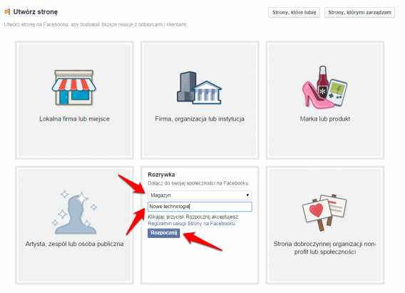Click the storefront icon for local business
This screenshot has width=405, height=293.
(74, 87)
